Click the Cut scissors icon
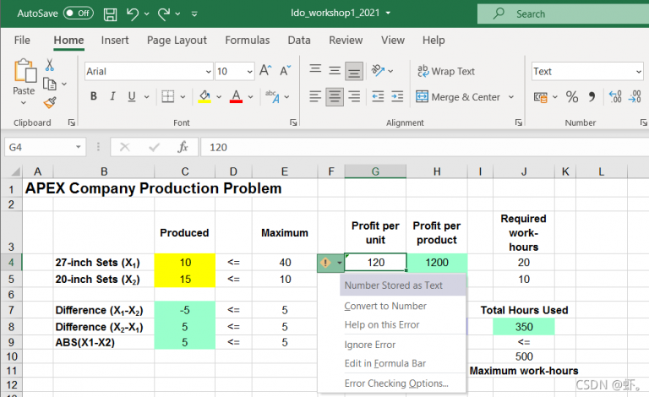This screenshot has width=649, height=397. click(50, 65)
